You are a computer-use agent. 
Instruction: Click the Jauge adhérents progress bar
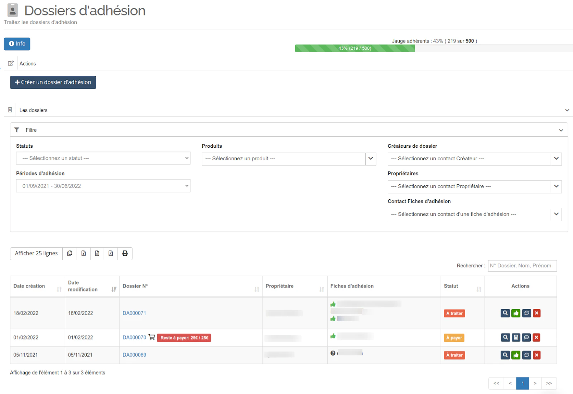(x=434, y=48)
